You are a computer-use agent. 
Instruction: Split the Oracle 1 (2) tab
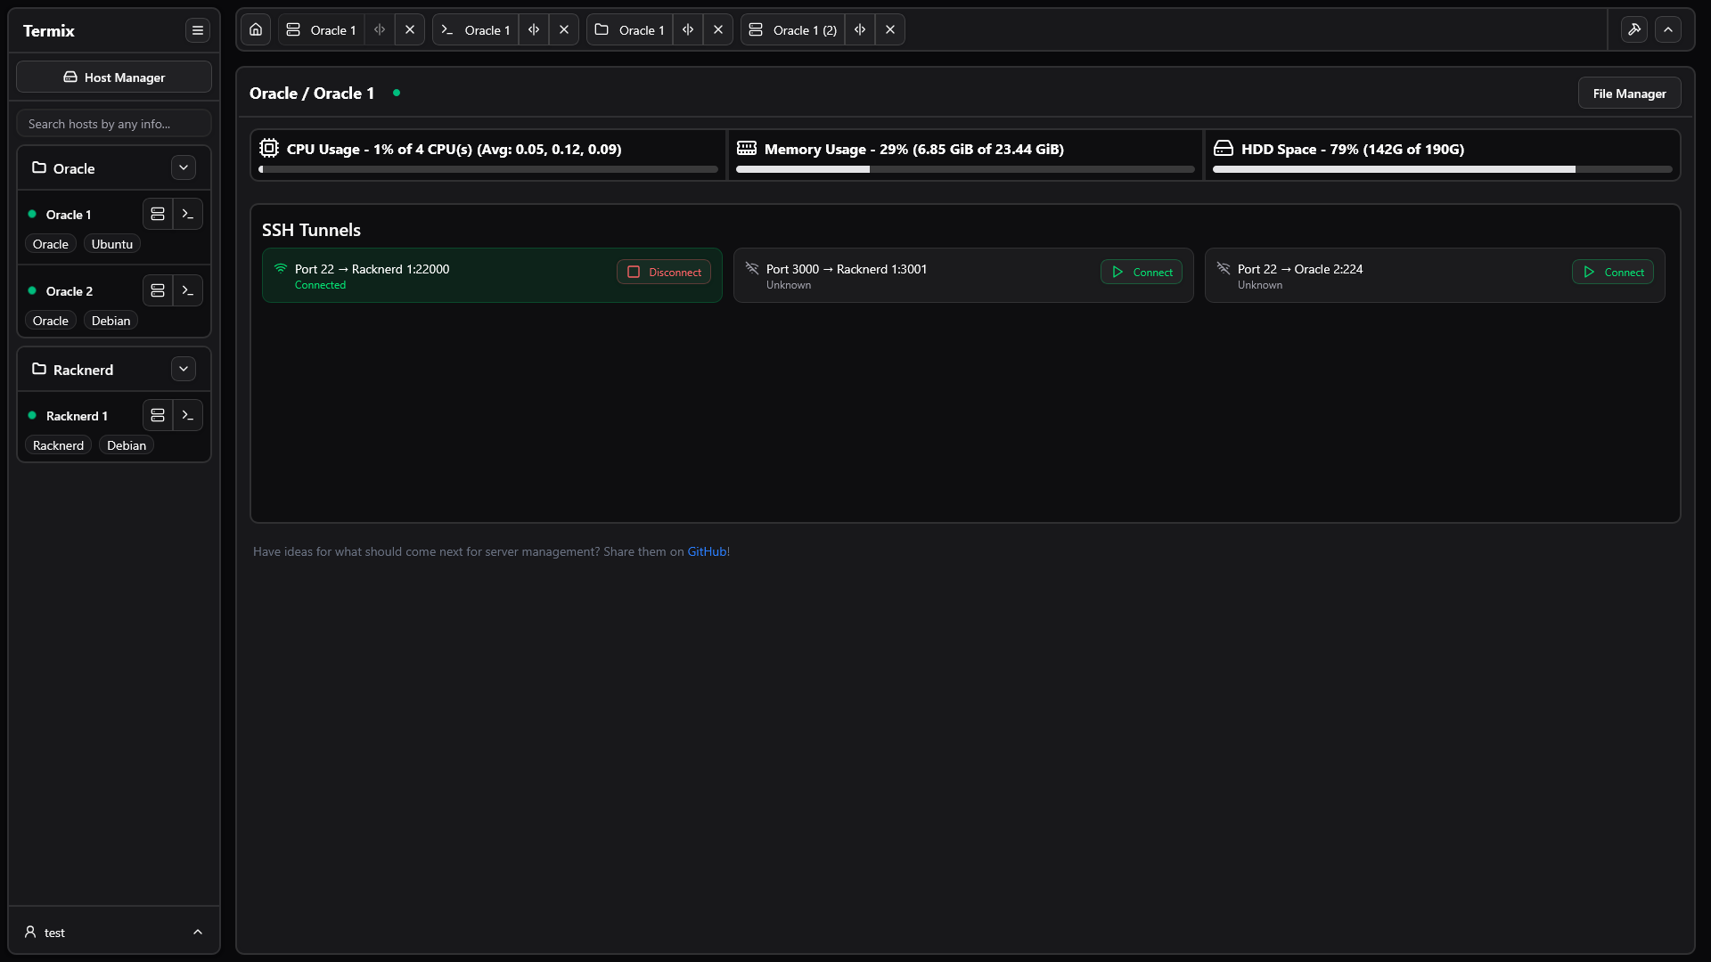860,29
